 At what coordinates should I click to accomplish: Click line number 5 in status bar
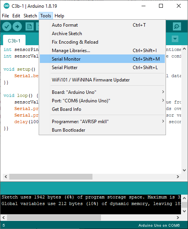3,226
